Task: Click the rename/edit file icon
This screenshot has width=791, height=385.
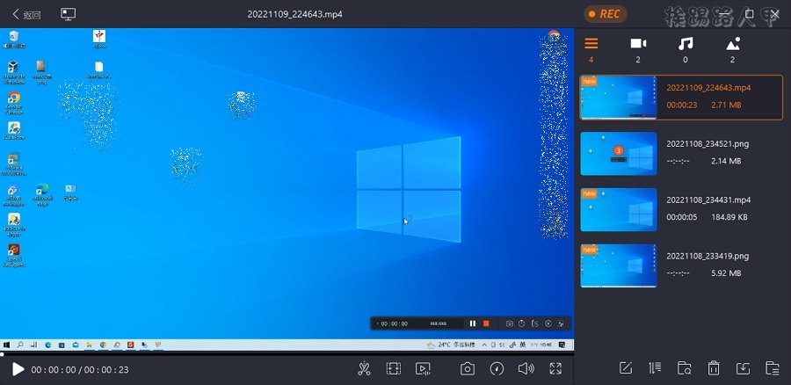Action: coord(626,368)
